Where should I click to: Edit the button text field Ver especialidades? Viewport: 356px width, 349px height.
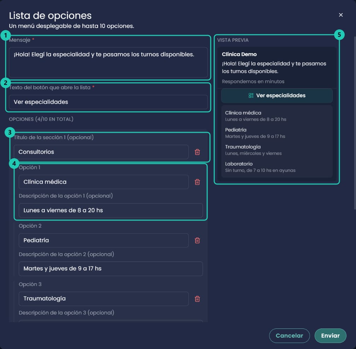pyautogui.click(x=108, y=102)
